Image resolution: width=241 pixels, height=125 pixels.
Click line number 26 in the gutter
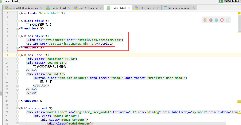[7, 108]
